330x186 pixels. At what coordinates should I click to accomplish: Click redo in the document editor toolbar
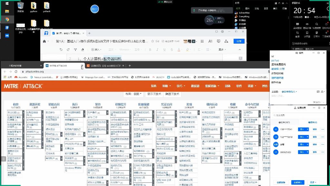coord(68,49)
